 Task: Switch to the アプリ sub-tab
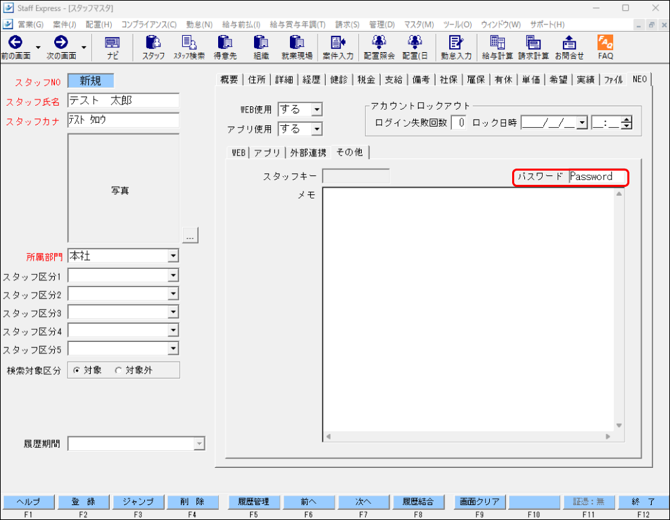coord(267,153)
